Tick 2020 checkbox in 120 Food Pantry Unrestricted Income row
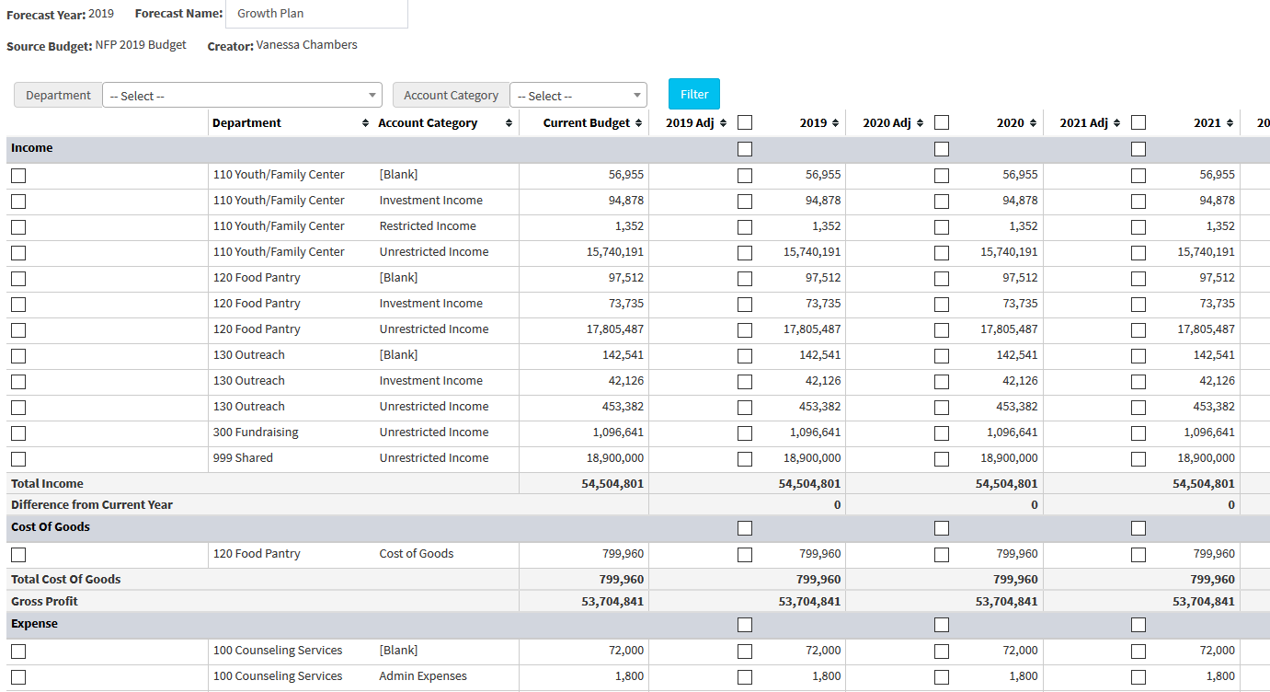Viewport: 1270px width, 692px height. (942, 330)
